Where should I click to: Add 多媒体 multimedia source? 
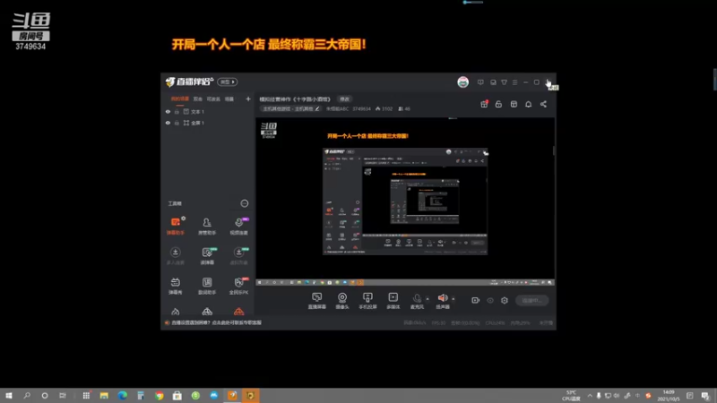pos(393,301)
